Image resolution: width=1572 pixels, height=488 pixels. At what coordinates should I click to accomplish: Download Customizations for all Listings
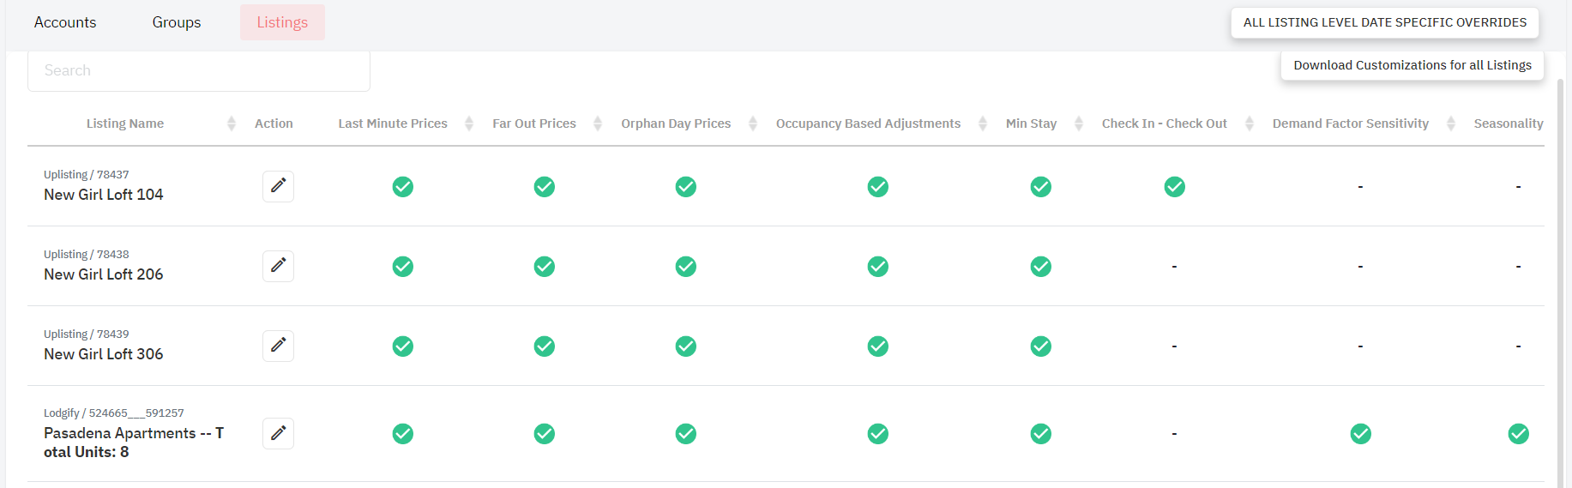(x=1412, y=65)
